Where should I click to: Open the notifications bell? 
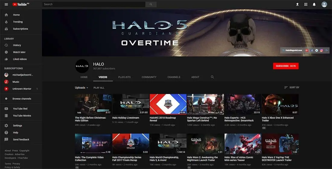314,4
